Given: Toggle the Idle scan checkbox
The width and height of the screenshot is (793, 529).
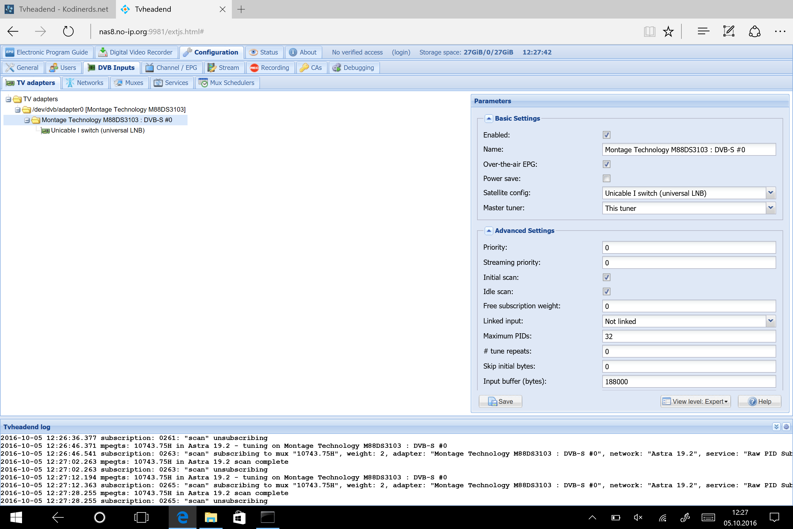Looking at the screenshot, I should (x=606, y=291).
